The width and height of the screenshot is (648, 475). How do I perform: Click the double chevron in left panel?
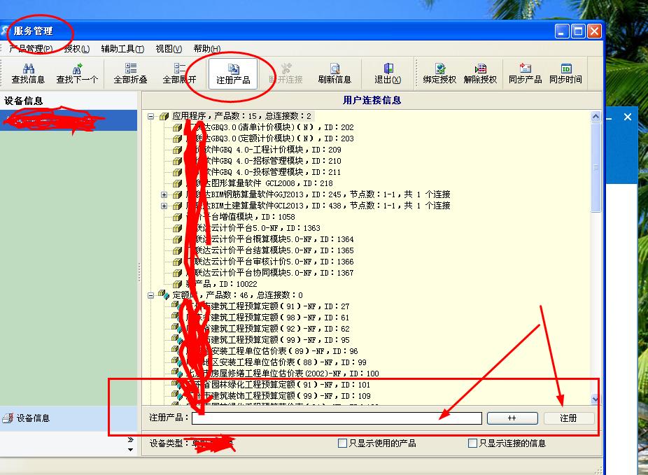tap(131, 439)
